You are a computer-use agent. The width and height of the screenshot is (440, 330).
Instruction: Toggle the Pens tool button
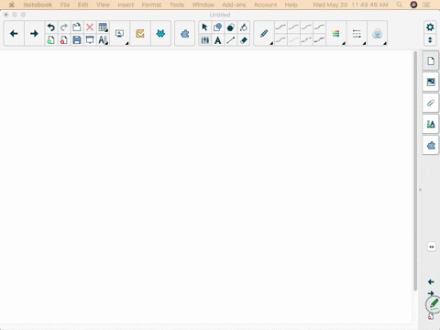pyautogui.click(x=204, y=40)
